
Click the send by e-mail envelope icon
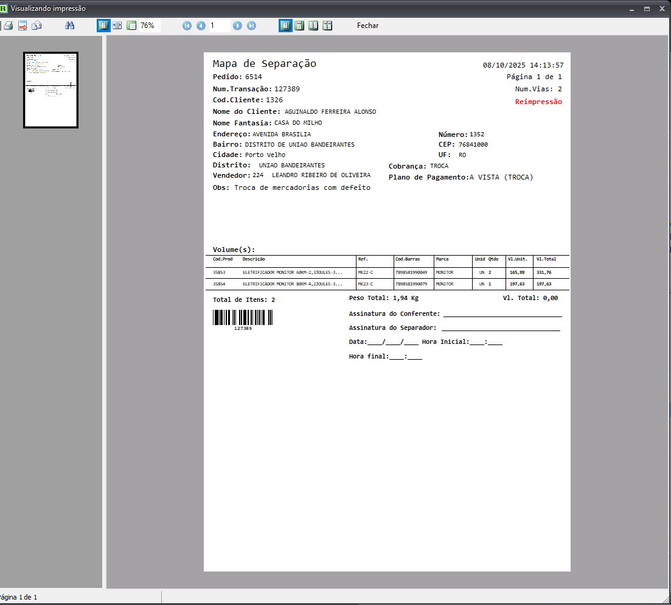click(x=37, y=26)
